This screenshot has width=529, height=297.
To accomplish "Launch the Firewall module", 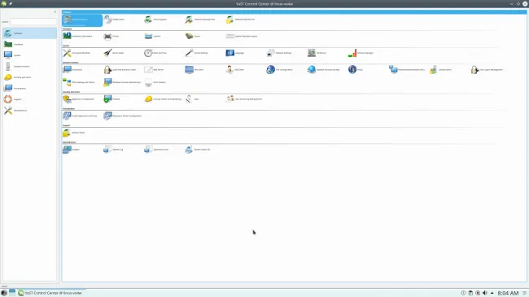I will click(111, 99).
